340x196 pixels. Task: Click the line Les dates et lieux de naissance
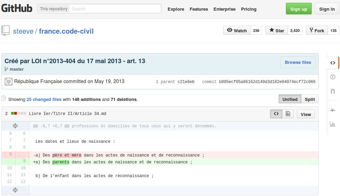(75, 141)
